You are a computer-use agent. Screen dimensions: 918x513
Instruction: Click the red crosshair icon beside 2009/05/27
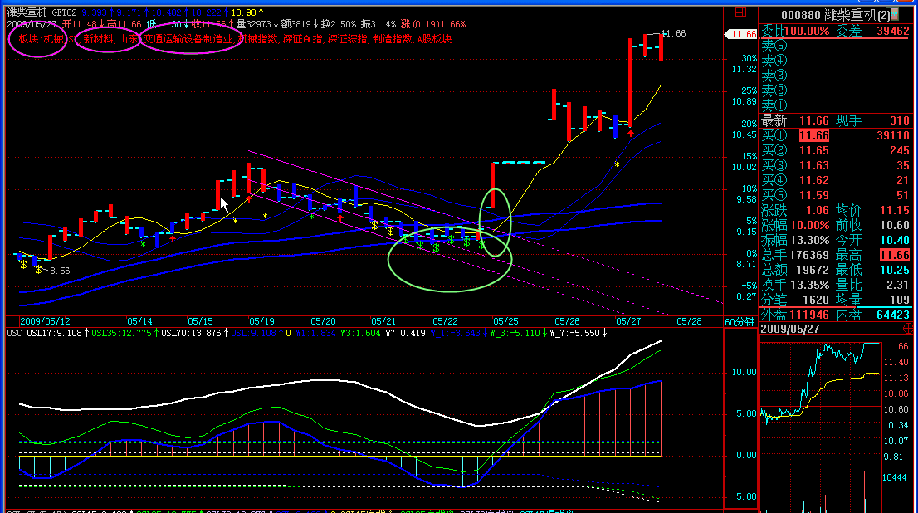[908, 329]
